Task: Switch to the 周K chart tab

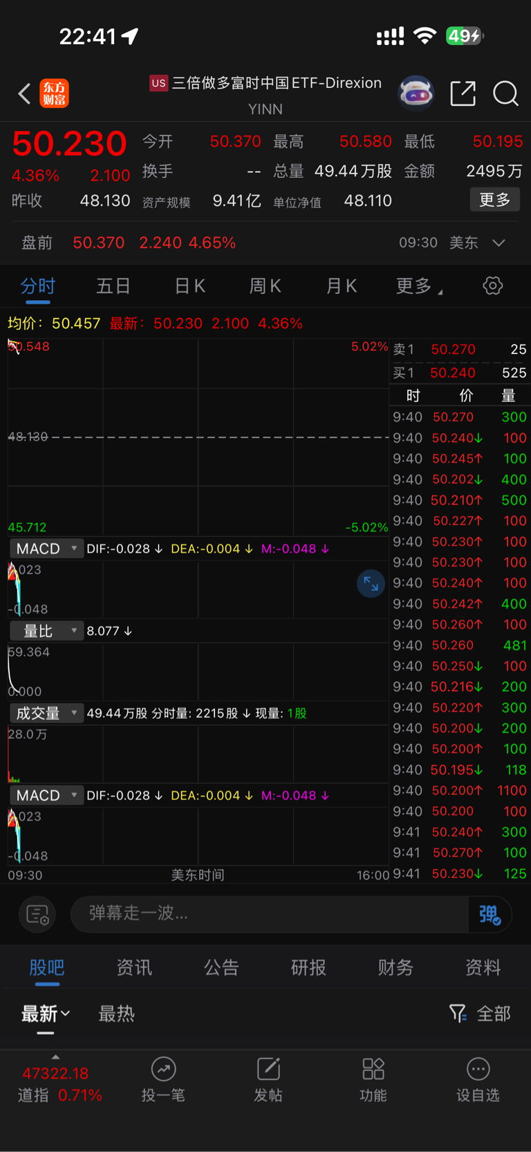Action: [x=265, y=286]
